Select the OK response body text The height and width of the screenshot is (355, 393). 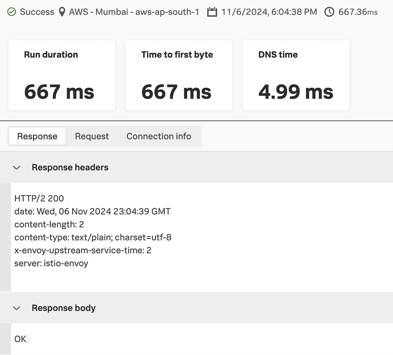pyautogui.click(x=20, y=339)
